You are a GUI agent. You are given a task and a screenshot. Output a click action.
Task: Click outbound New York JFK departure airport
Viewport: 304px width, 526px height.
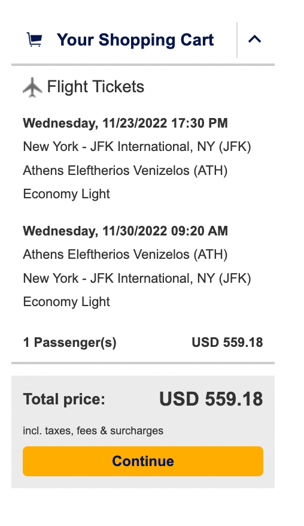(137, 147)
